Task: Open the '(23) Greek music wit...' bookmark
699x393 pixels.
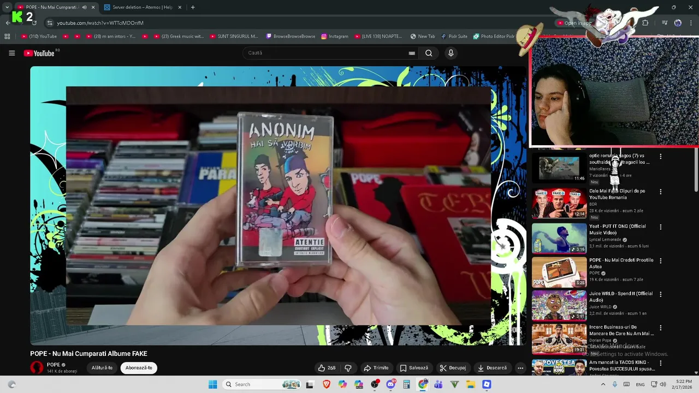Action: click(179, 37)
